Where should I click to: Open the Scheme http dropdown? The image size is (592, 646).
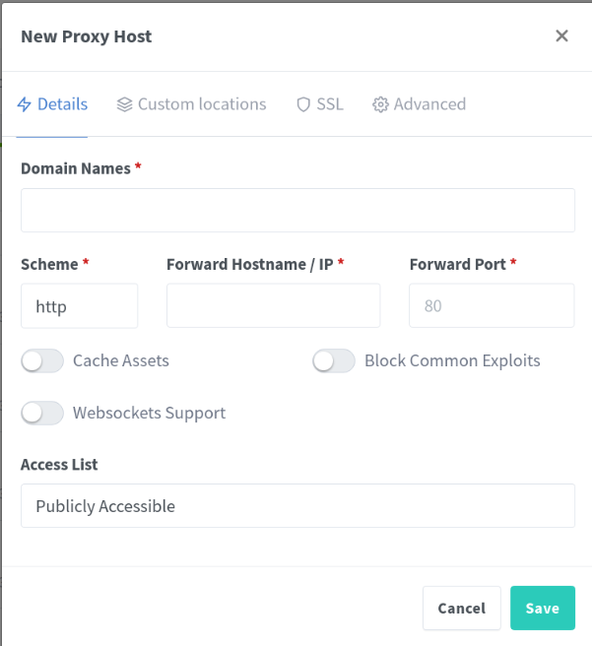[x=79, y=306]
